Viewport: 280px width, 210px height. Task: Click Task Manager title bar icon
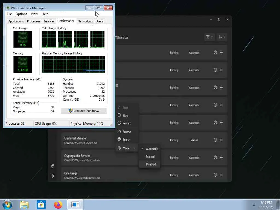8,8
